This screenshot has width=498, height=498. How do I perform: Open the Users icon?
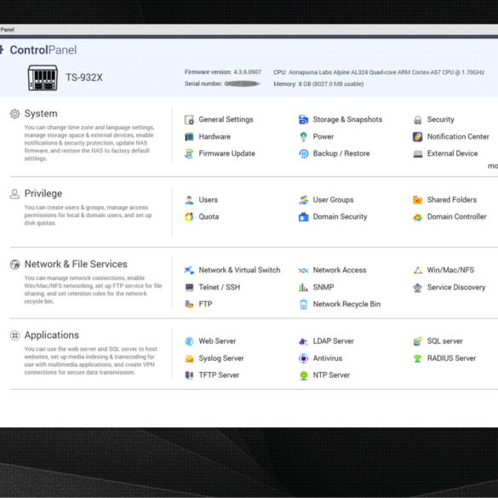click(189, 200)
